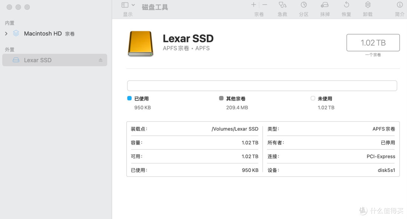
Task: Click the large yellow external drive icon
Action: coord(141,44)
